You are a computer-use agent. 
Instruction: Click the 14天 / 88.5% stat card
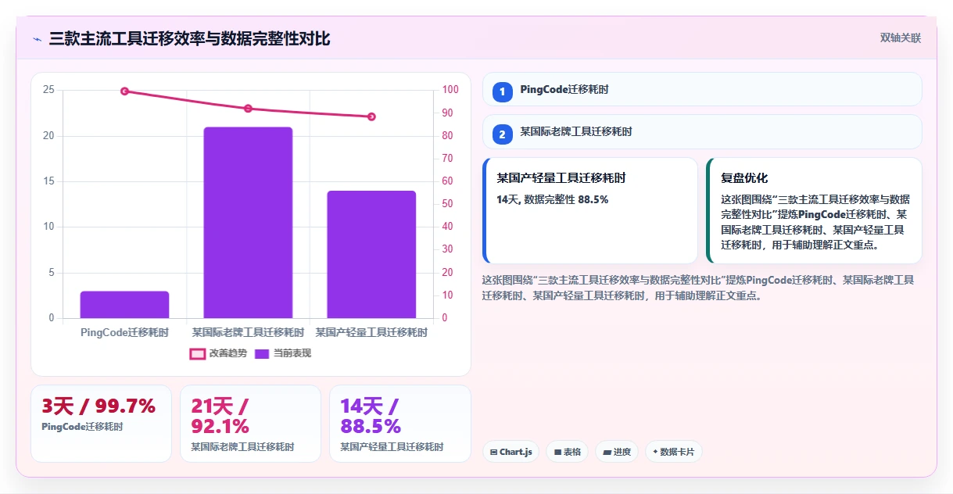click(x=400, y=424)
